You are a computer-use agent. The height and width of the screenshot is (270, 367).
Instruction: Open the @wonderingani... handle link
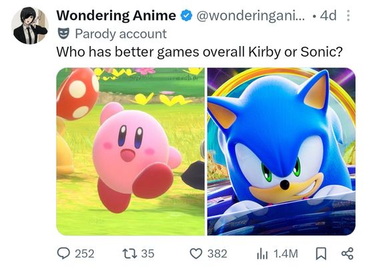click(x=251, y=16)
